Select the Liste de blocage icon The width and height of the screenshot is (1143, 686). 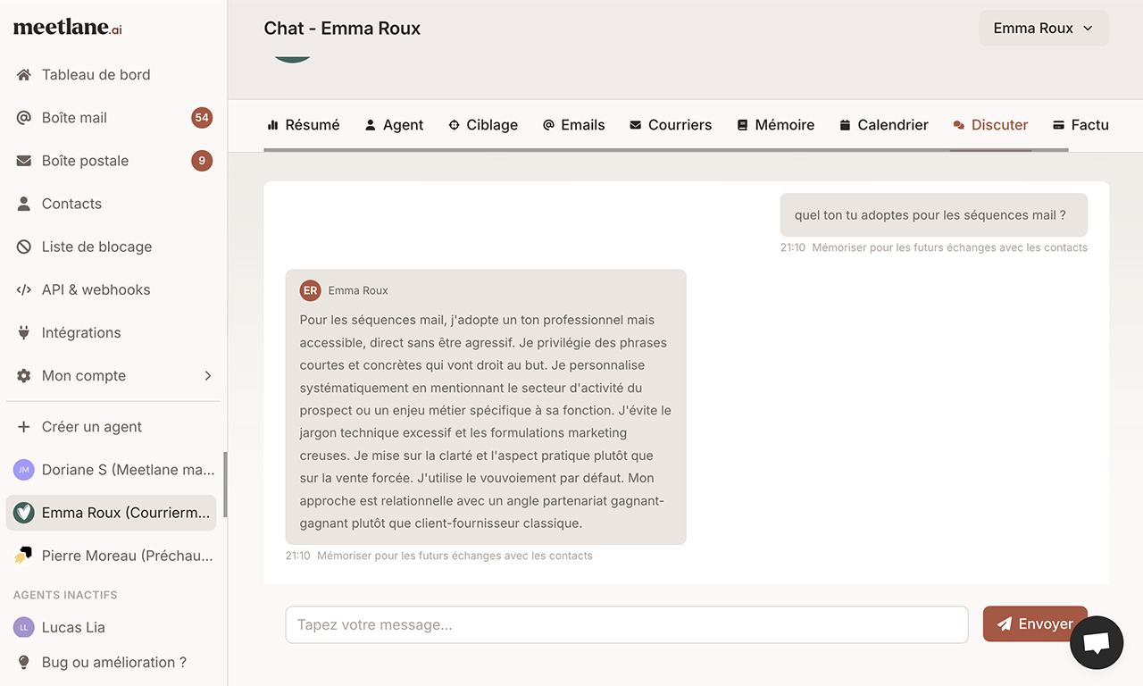coord(23,246)
